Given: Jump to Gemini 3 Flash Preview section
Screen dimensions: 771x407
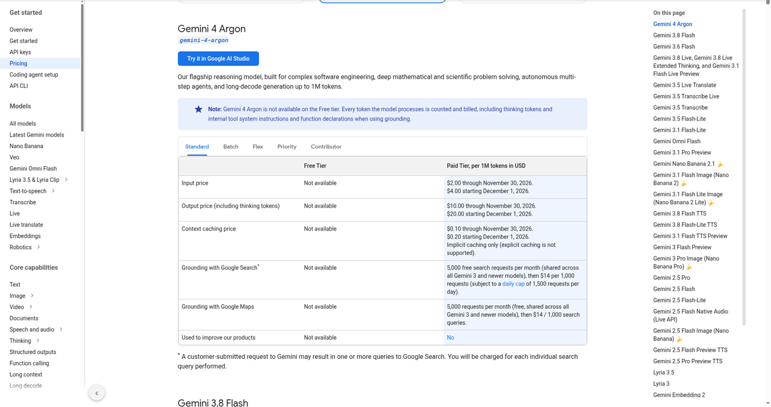Looking at the screenshot, I should (x=682, y=247).
